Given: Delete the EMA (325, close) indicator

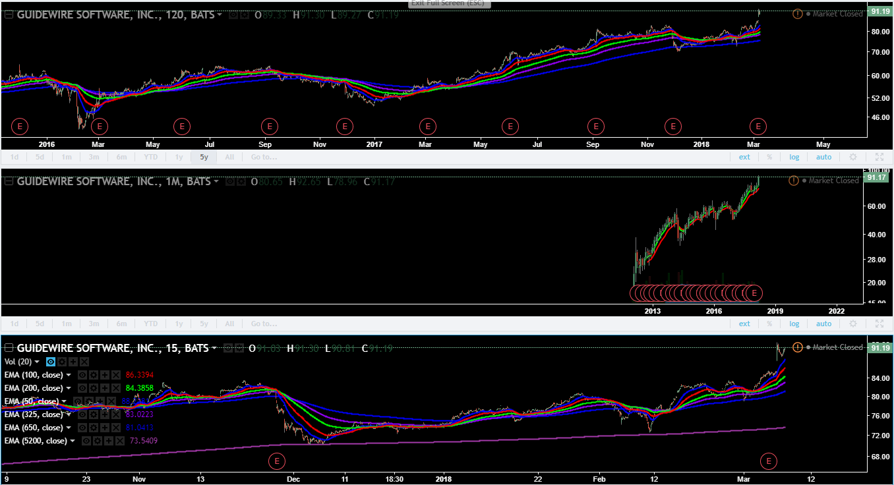Looking at the screenshot, I should (116, 414).
